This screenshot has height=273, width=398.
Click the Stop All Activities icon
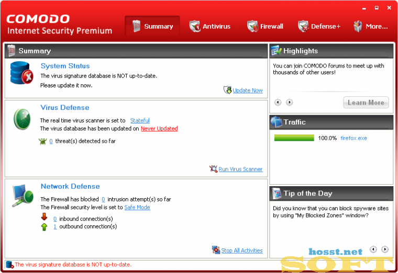pyautogui.click(x=216, y=250)
